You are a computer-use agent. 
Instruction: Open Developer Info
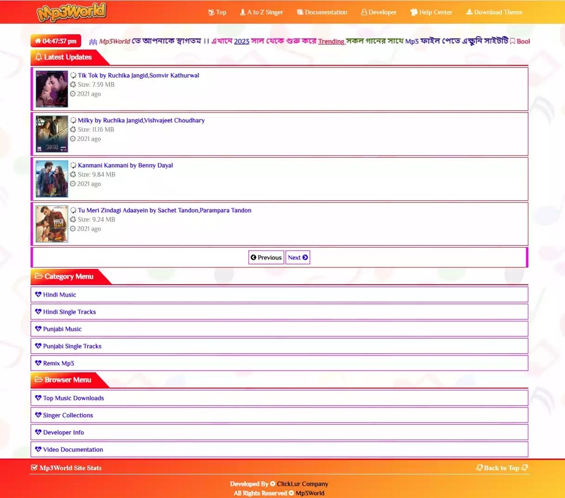point(279,432)
